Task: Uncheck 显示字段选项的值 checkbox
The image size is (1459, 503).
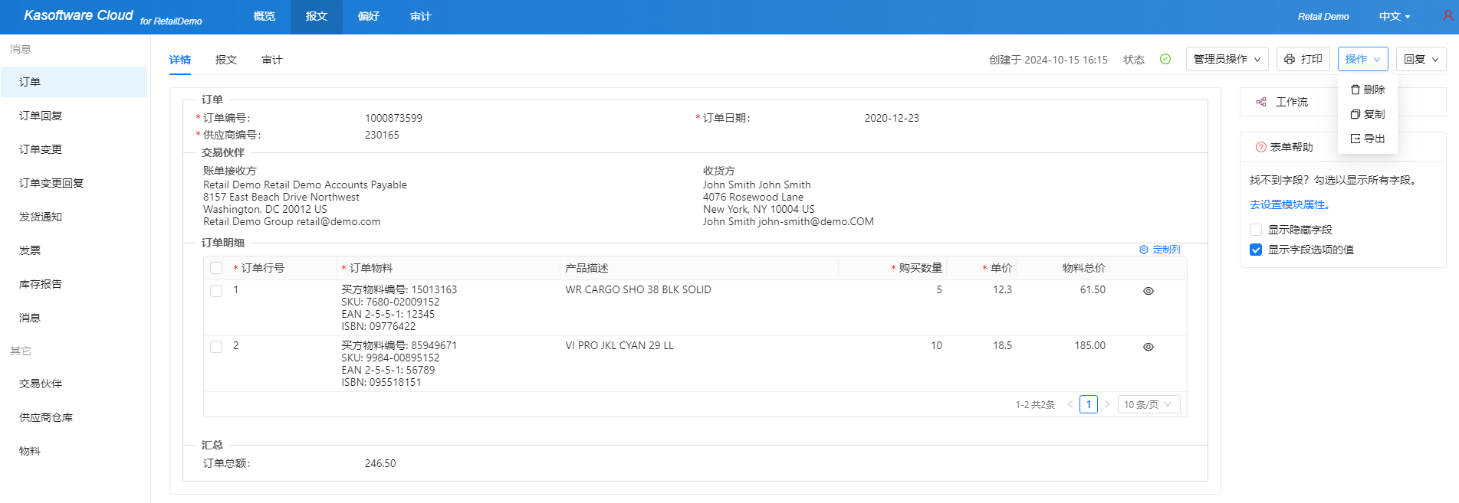Action: pos(1256,250)
